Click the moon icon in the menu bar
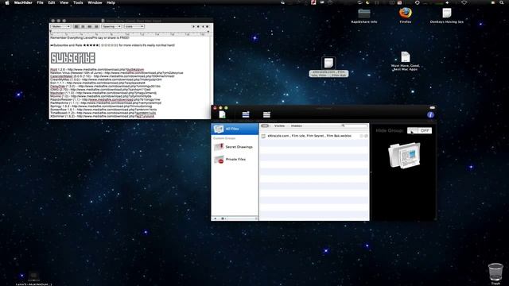509x286 pixels. (x=367, y=2)
